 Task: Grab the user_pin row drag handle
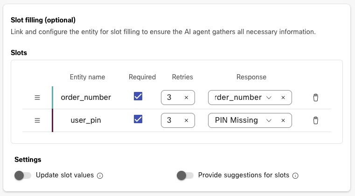click(x=37, y=120)
